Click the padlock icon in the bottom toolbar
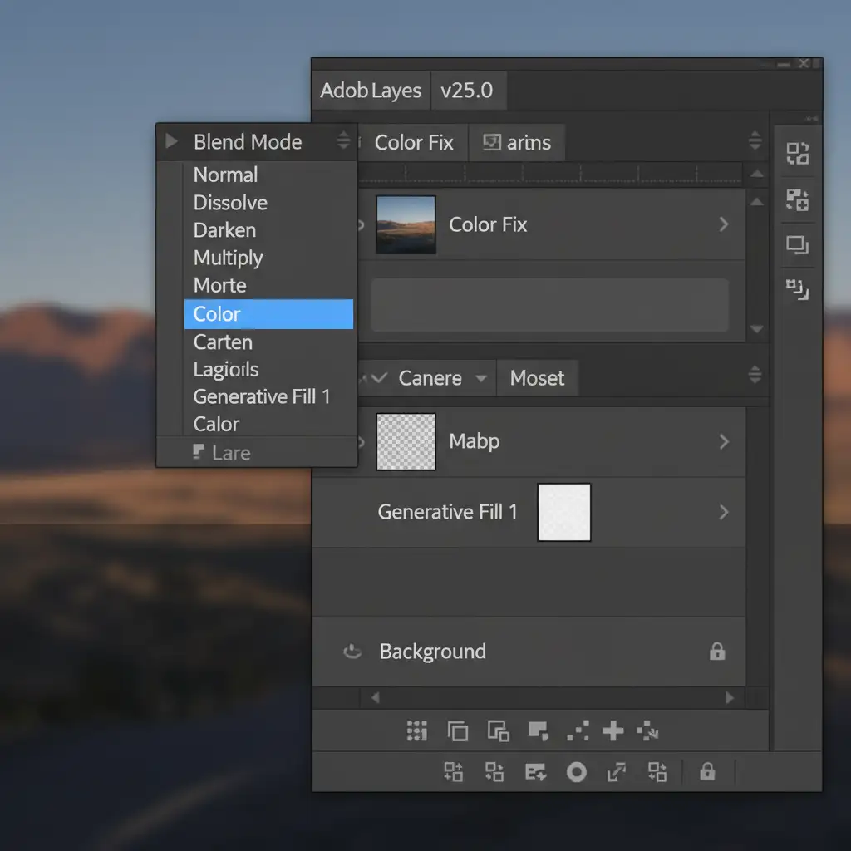 tap(708, 773)
